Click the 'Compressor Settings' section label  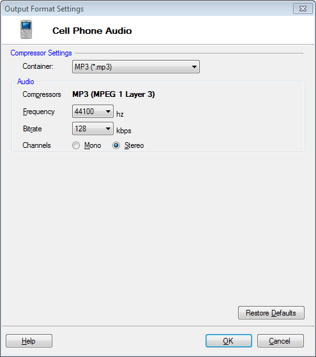point(41,53)
